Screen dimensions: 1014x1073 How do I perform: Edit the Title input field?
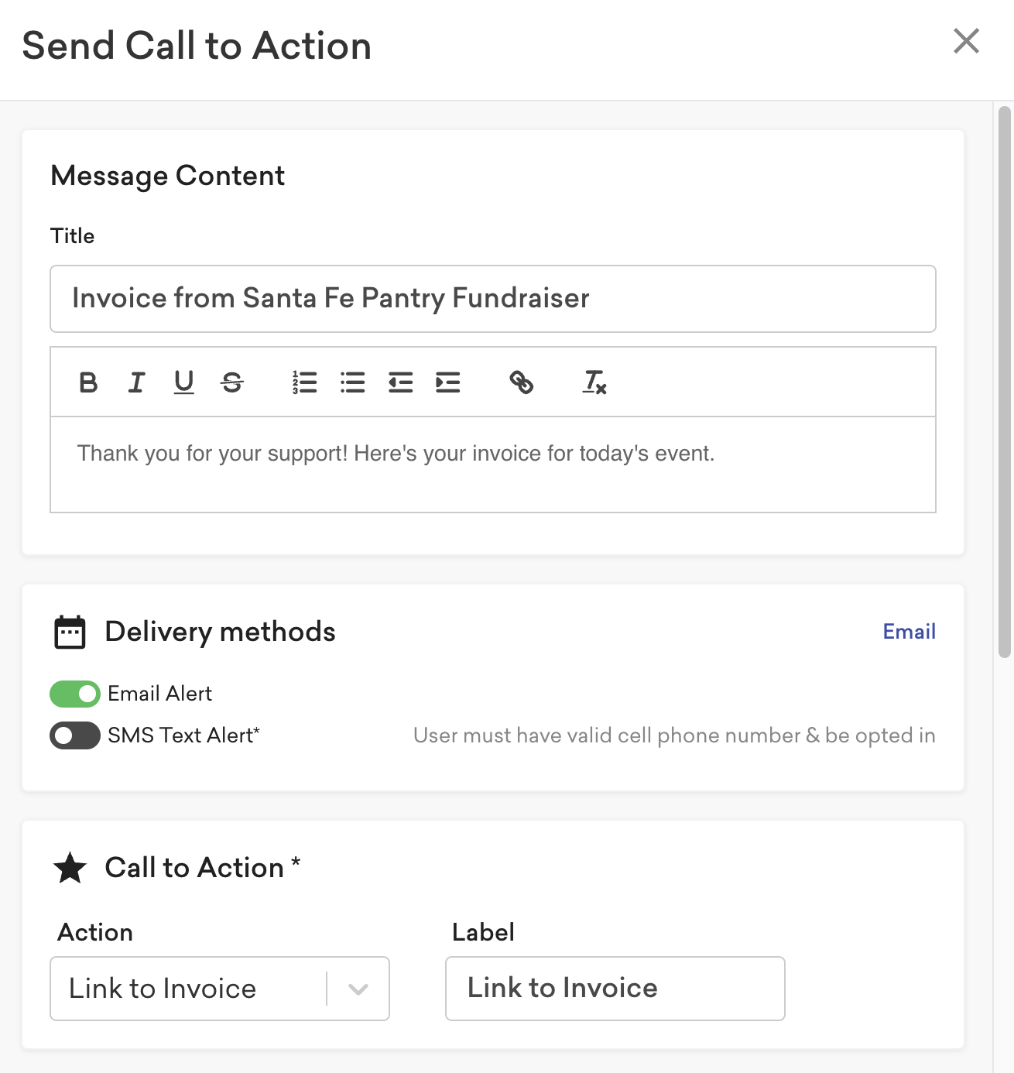pos(493,299)
